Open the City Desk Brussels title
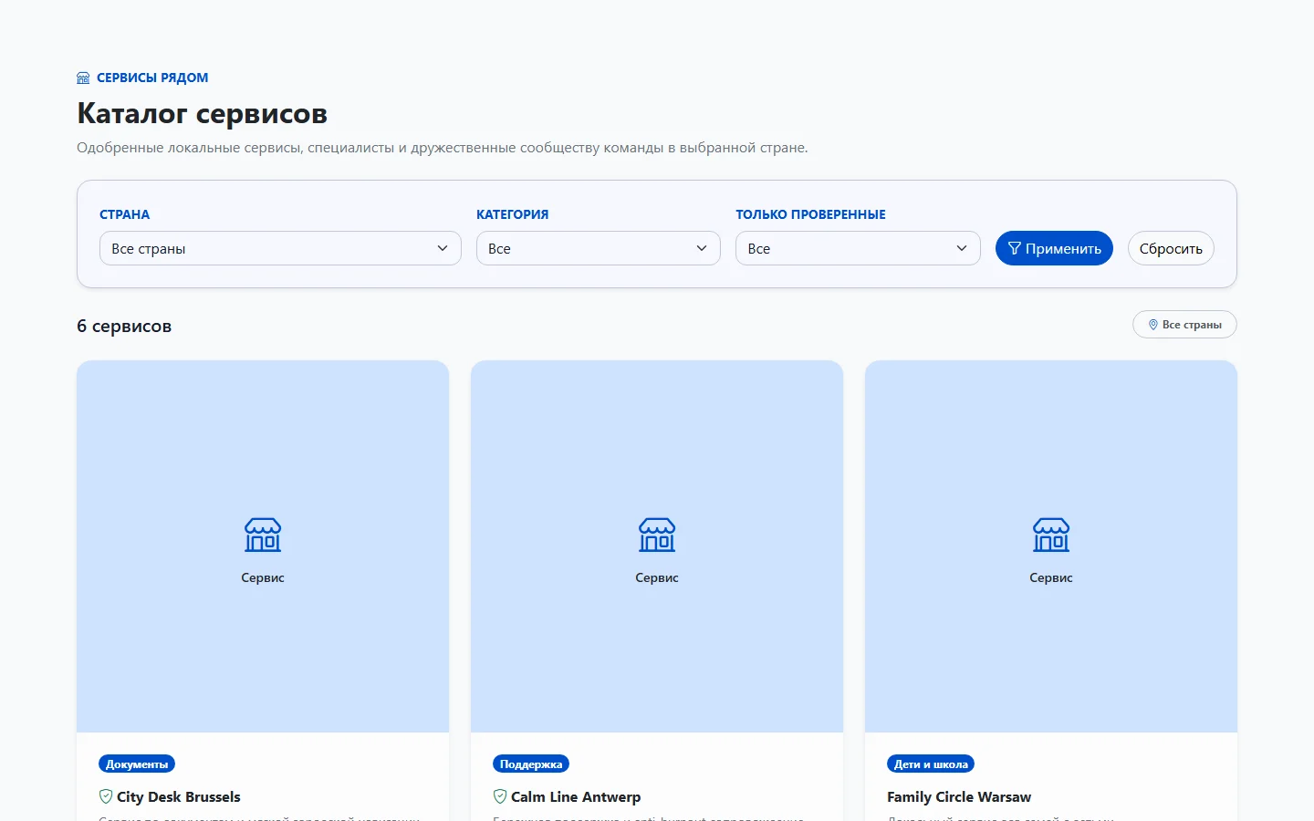Screen dimensions: 1314x821 pyautogui.click(x=179, y=796)
